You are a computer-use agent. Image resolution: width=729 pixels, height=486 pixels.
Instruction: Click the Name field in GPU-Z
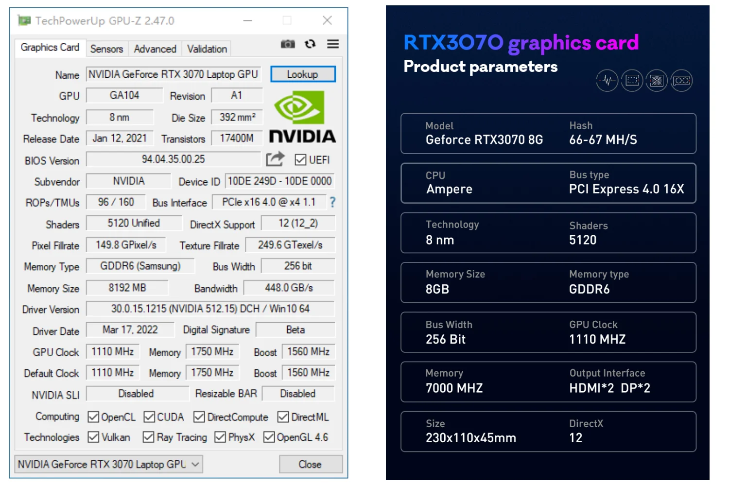[174, 74]
